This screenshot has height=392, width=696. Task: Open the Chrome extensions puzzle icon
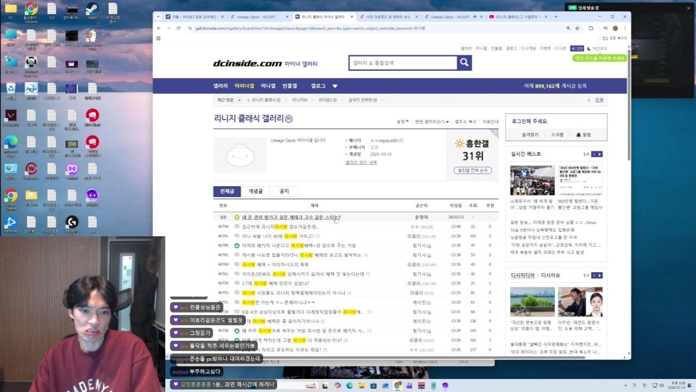pyautogui.click(x=592, y=28)
